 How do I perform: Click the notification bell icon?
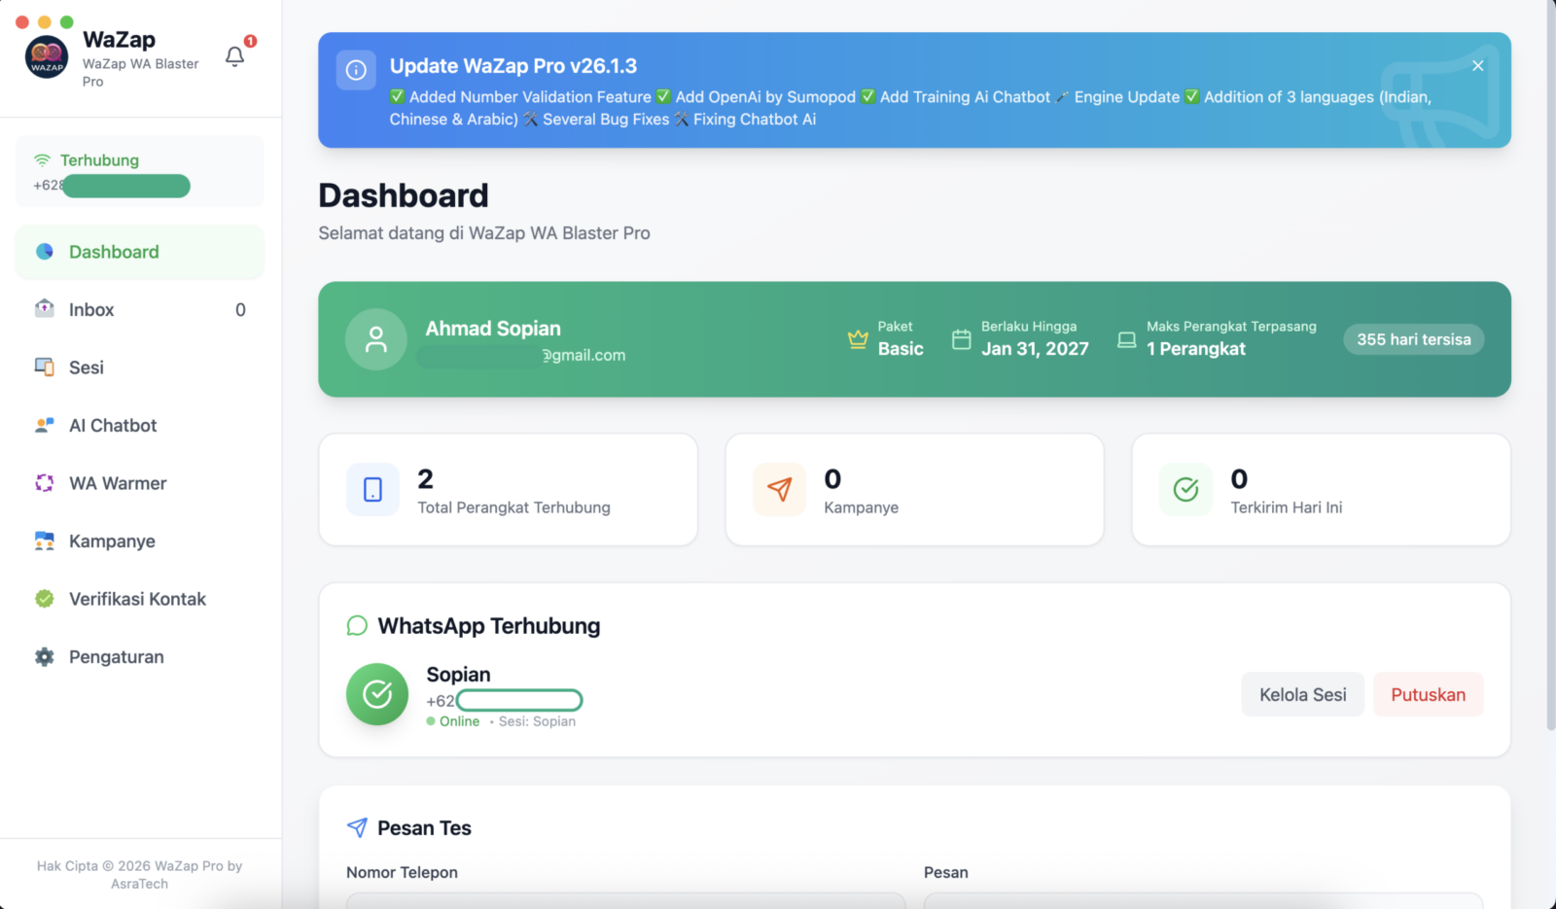coord(234,56)
